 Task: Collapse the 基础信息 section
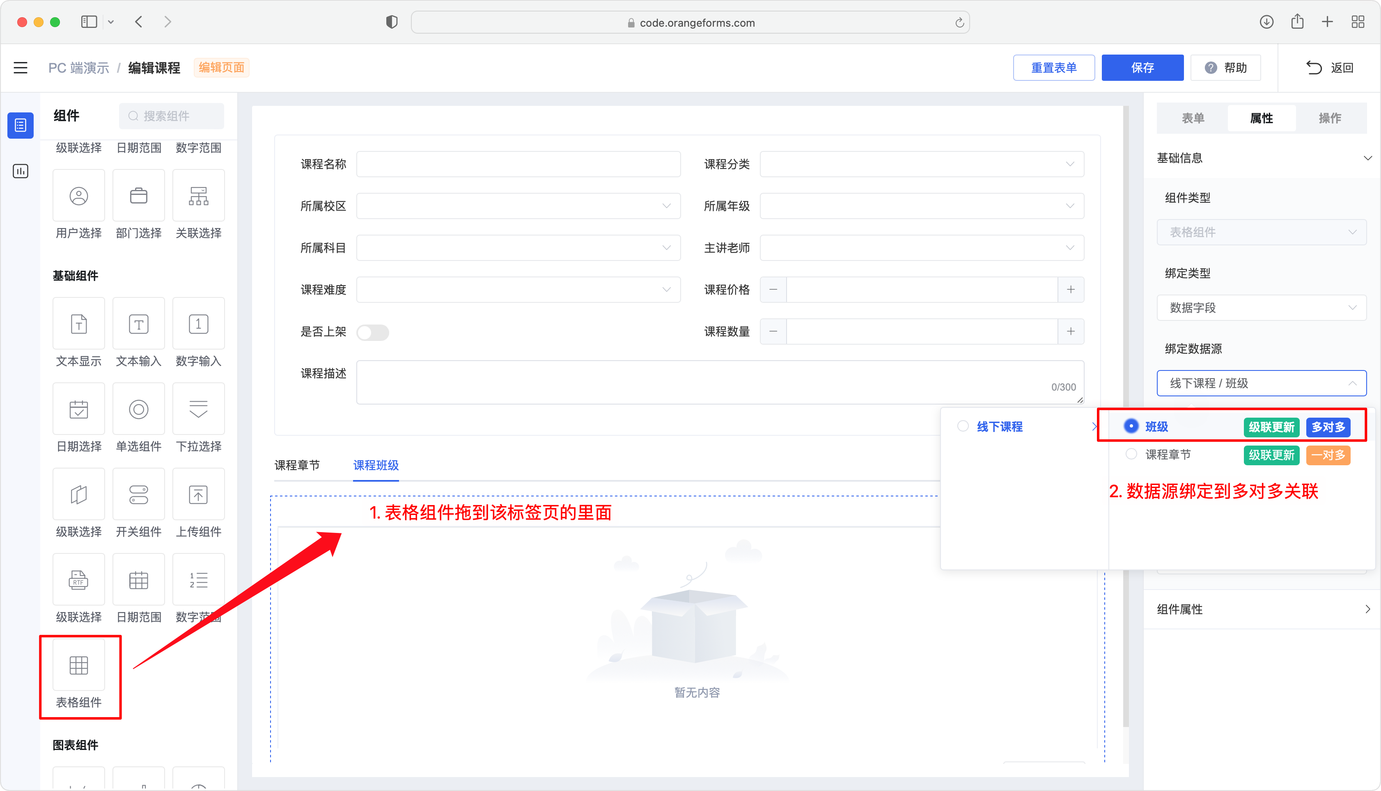[x=1262, y=158]
